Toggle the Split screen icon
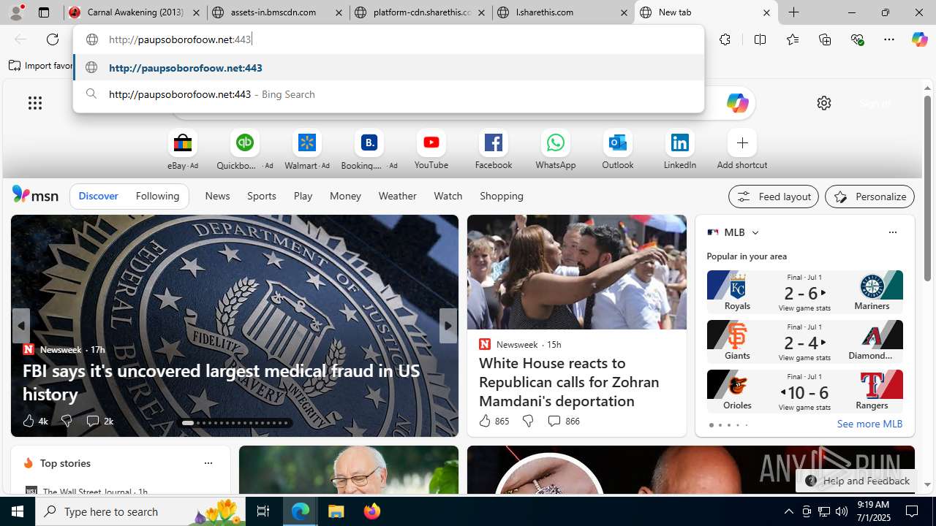The image size is (936, 526). point(760,39)
